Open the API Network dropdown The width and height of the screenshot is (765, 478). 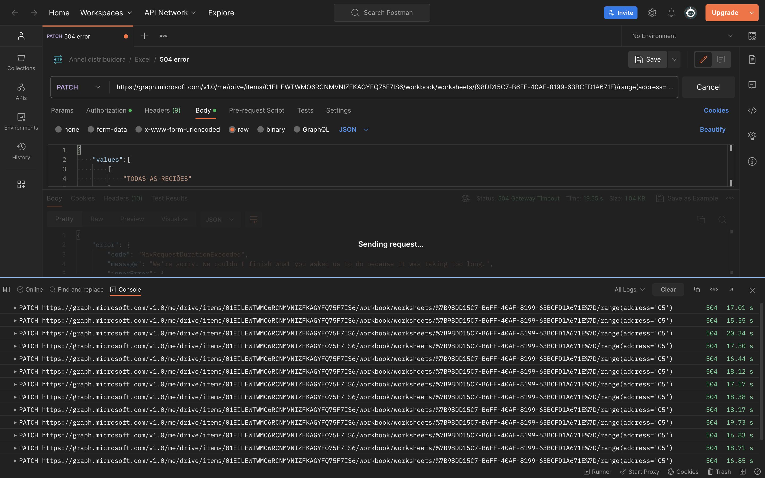click(170, 13)
